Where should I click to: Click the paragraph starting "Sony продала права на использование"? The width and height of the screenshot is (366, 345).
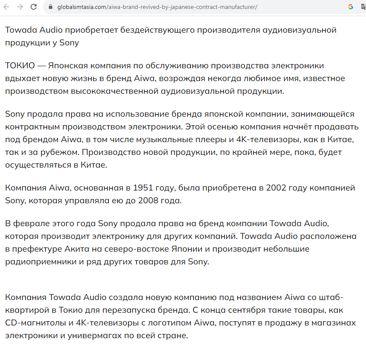coord(182,139)
